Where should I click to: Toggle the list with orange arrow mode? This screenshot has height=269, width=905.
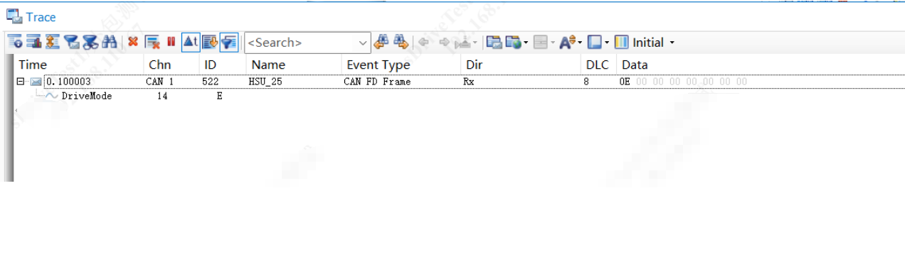pyautogui.click(x=209, y=42)
